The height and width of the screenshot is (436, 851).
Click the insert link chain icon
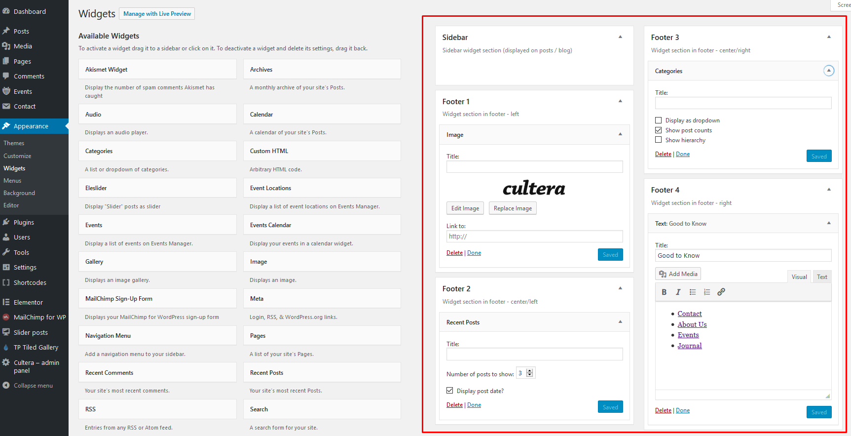point(721,292)
